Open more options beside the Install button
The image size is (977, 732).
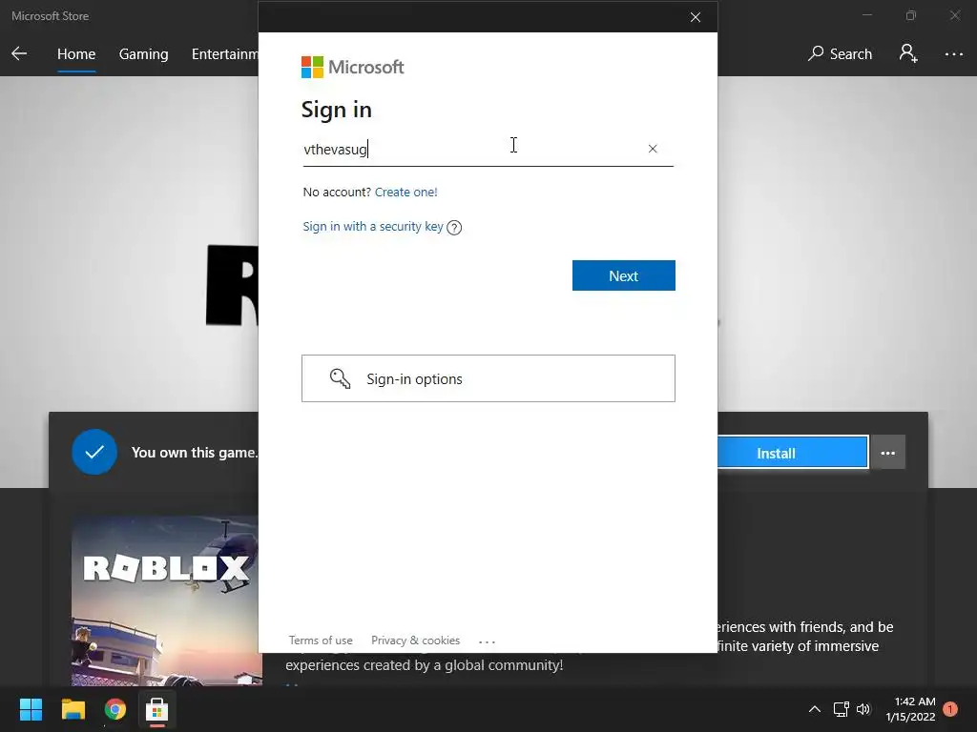click(x=888, y=453)
